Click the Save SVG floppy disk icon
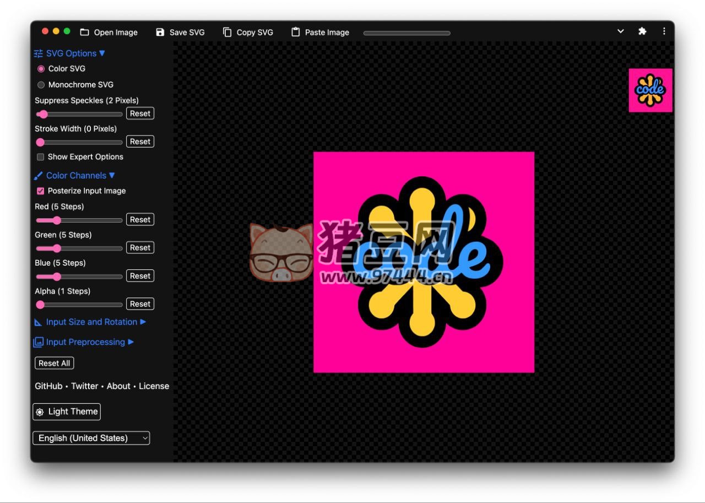This screenshot has height=503, width=705. (160, 32)
